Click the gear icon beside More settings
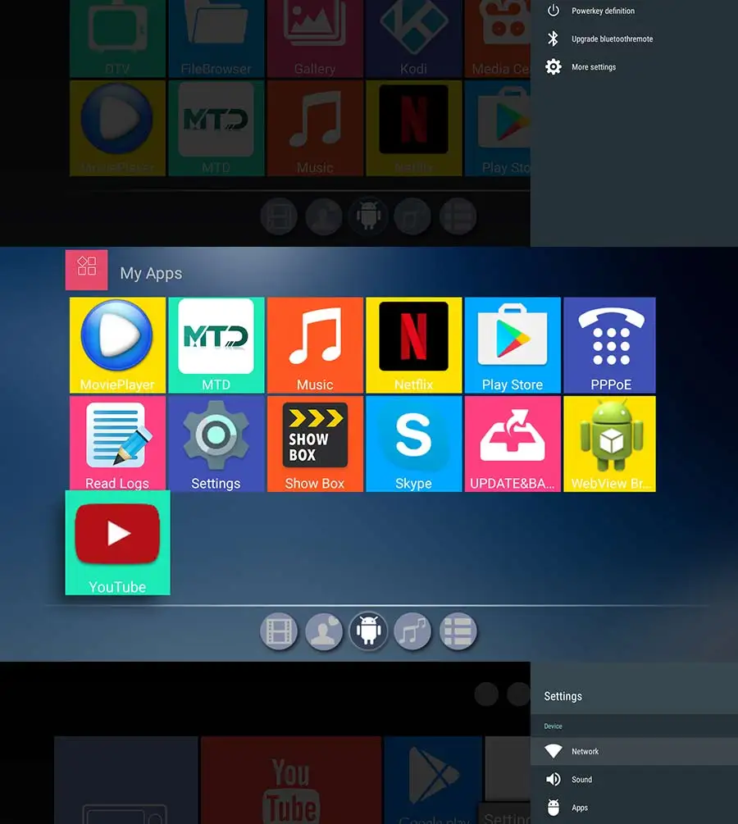The image size is (738, 824). [x=553, y=66]
